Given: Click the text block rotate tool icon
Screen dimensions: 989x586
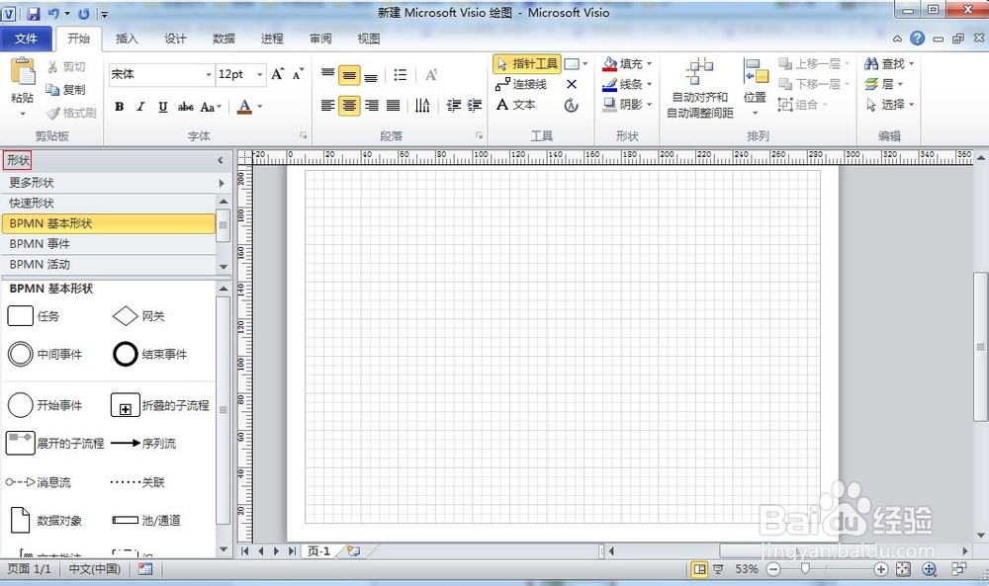Looking at the screenshot, I should [572, 105].
